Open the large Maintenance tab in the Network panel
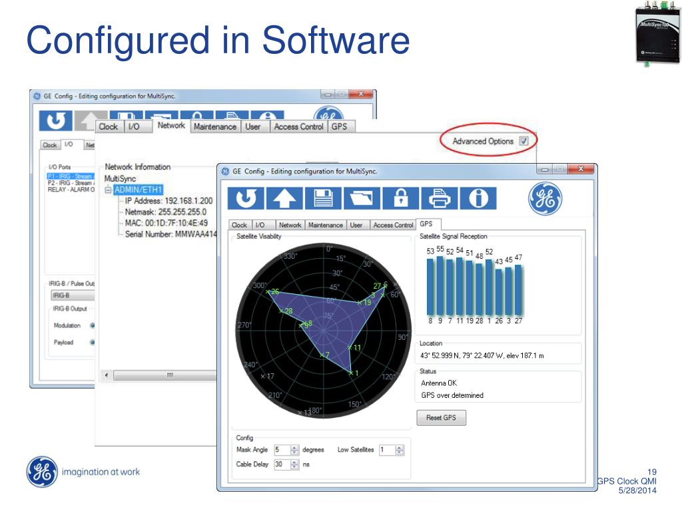This screenshot has height=511, width=682. pos(215,126)
